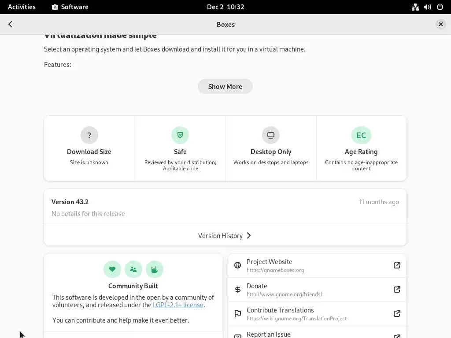
Task: Click the 'Size is unknown' text
Action: (89, 162)
